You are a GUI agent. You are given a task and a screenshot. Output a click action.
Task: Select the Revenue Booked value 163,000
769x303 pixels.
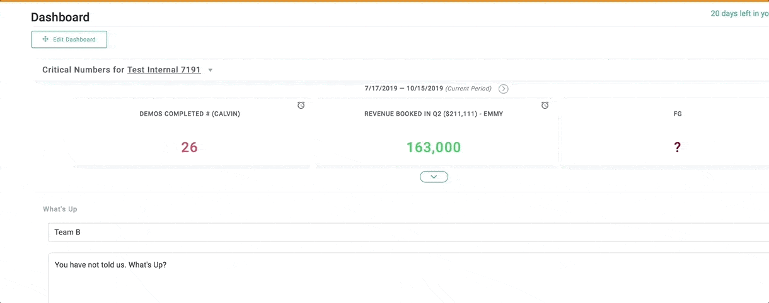[434, 148]
